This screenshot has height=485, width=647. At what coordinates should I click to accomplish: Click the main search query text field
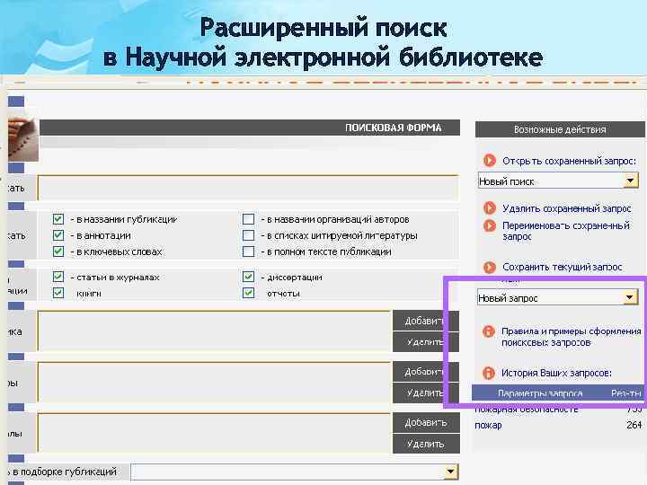coord(248,188)
